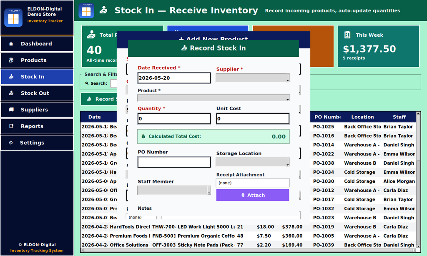Select the PO-1014 cell
The width and height of the screenshot is (427, 256).
click(324, 145)
